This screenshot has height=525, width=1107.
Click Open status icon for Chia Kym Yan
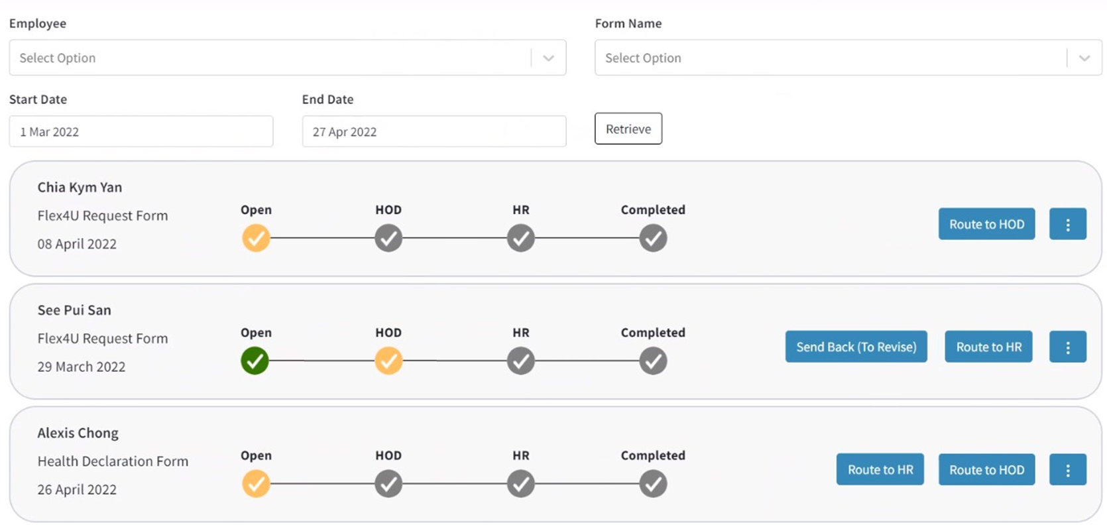(x=256, y=238)
